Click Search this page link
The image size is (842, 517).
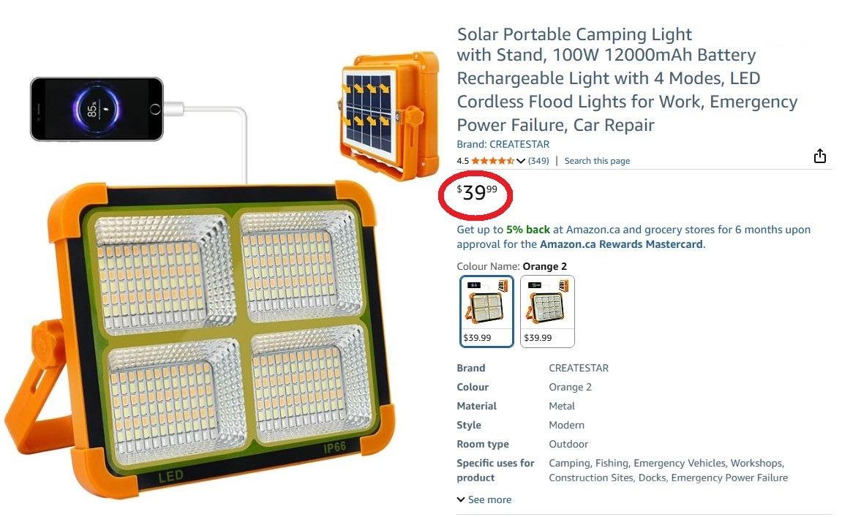[x=597, y=161]
